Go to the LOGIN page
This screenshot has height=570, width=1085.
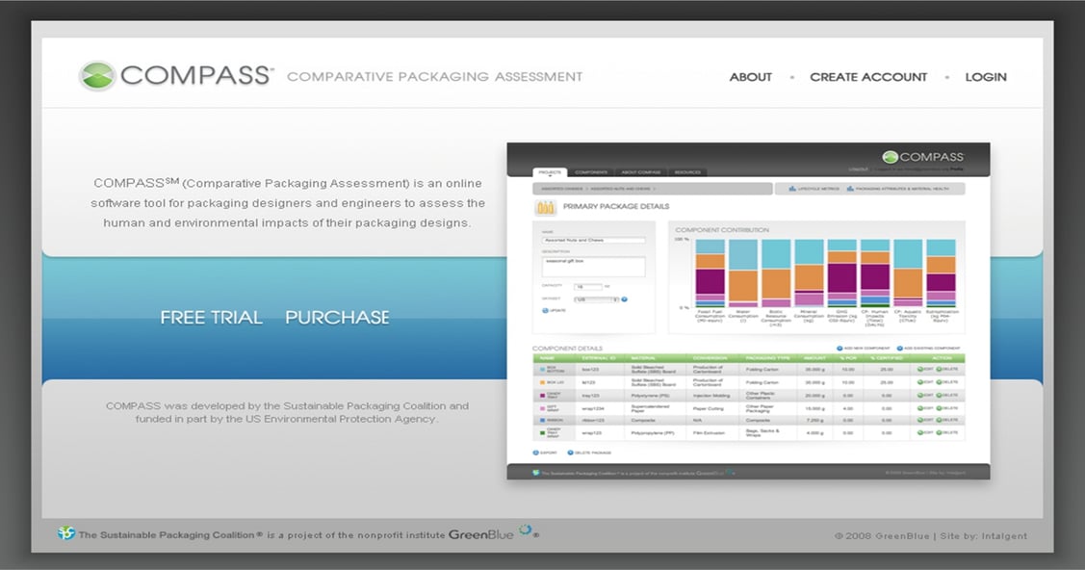[x=986, y=77]
